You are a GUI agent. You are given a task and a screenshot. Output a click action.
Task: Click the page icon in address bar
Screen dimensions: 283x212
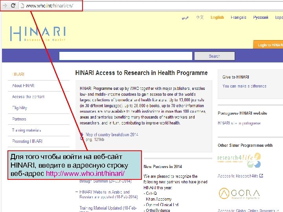22,6
